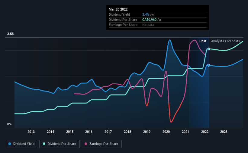Click the 0% y-axis label

[9, 124]
